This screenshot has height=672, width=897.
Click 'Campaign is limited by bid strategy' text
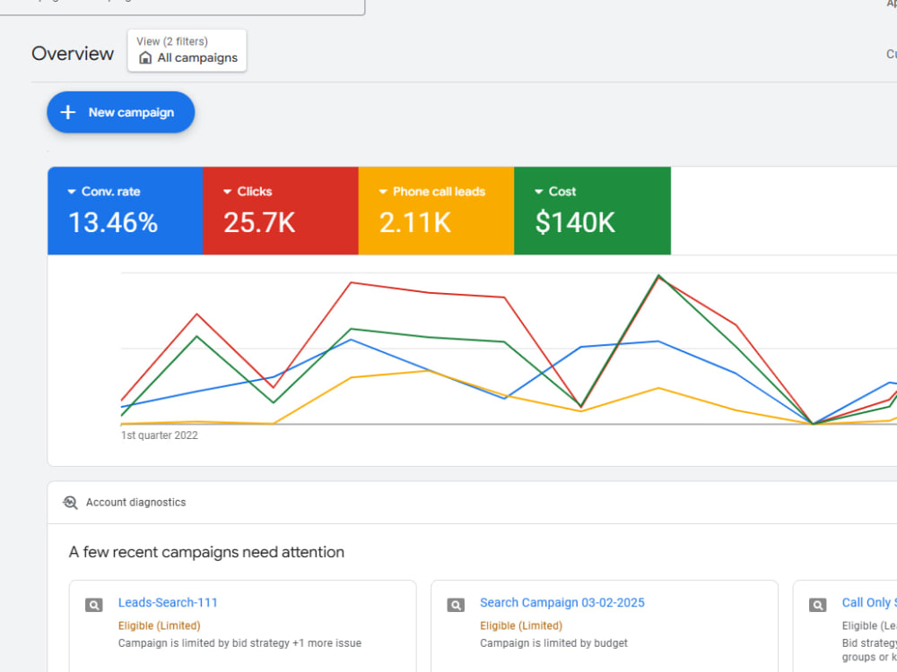click(x=204, y=642)
